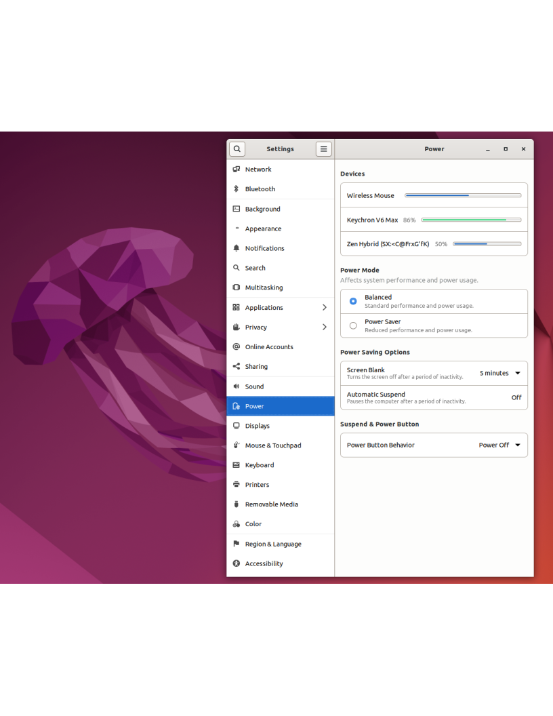Open Online Accounts panel
This screenshot has height=716, width=553.
click(x=280, y=346)
